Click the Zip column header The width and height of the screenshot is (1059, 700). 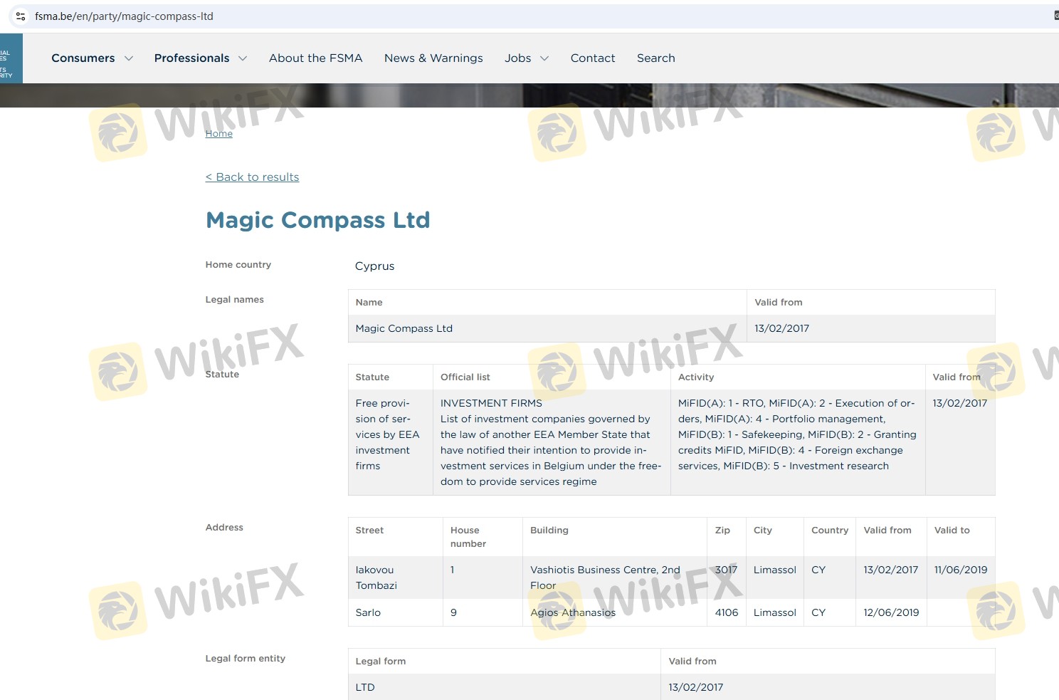pos(723,531)
